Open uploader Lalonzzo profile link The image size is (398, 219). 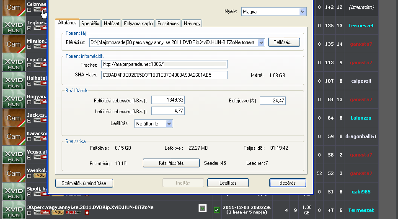(361, 118)
